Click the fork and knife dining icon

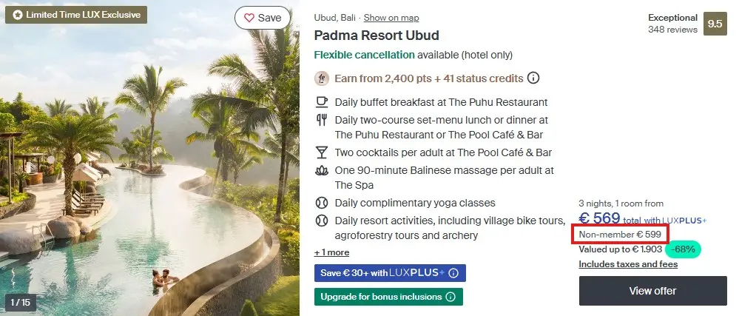coord(322,121)
